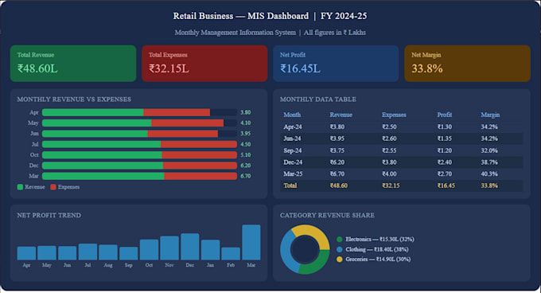Click the red Expenses legend swatch
The height and width of the screenshot is (293, 541).
[x=53, y=187]
